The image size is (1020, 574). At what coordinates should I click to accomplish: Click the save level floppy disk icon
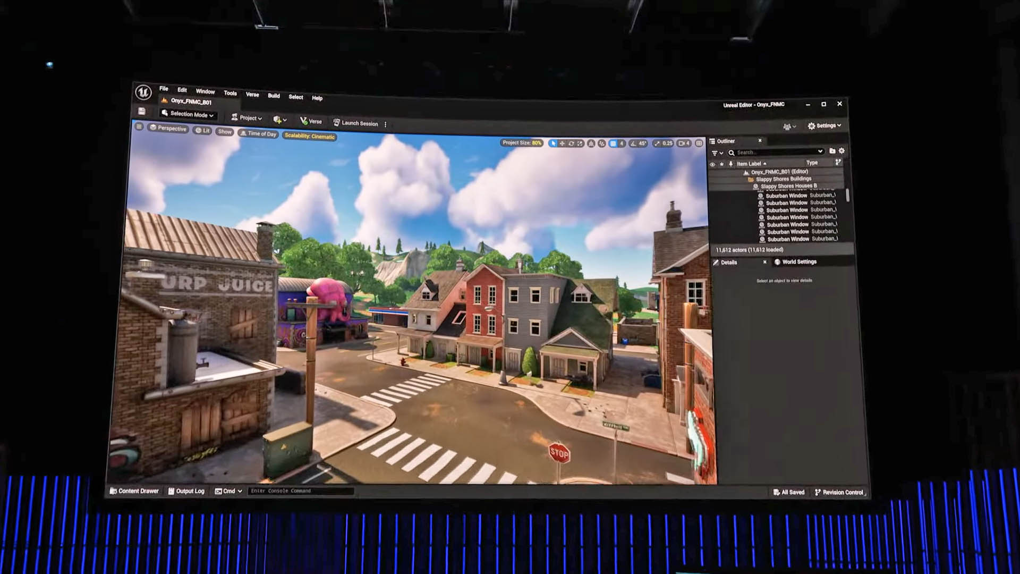[141, 111]
